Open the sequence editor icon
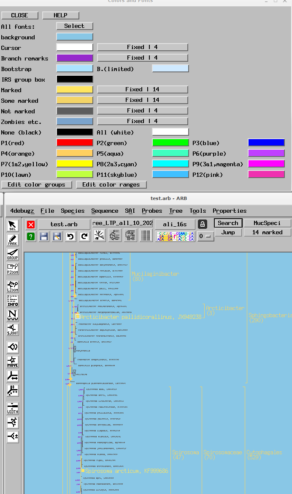The width and height of the screenshot is (292, 494). (176, 236)
